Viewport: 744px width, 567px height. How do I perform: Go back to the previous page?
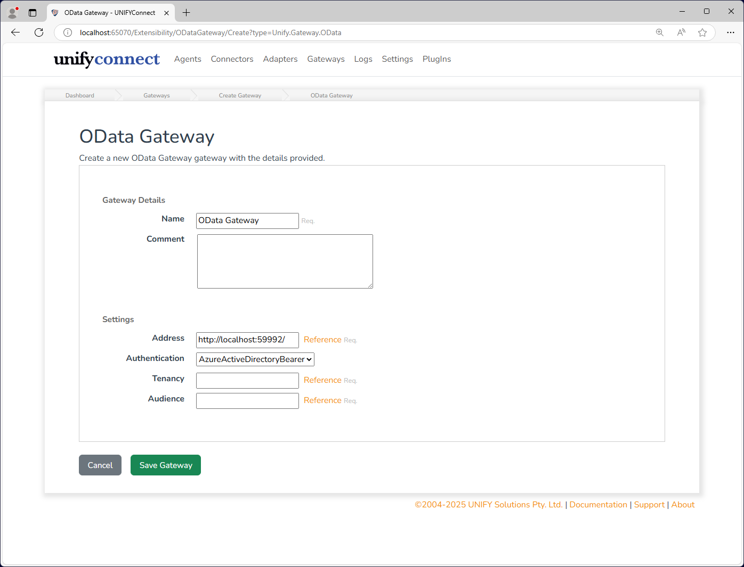15,32
